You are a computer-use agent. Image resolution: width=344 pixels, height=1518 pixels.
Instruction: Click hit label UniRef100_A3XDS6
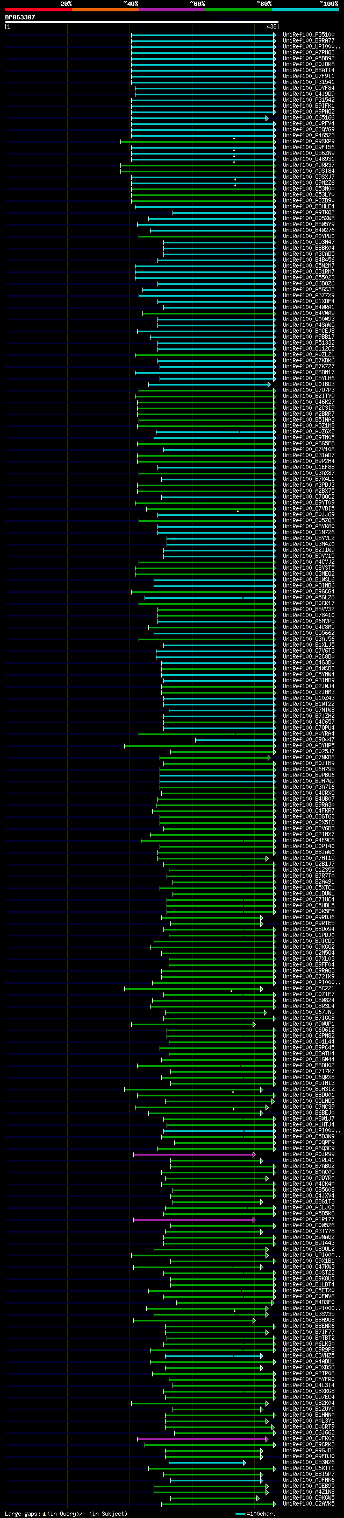point(309,1368)
